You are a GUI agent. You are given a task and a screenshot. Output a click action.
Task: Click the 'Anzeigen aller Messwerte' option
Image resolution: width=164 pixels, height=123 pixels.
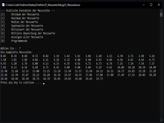click(27, 37)
